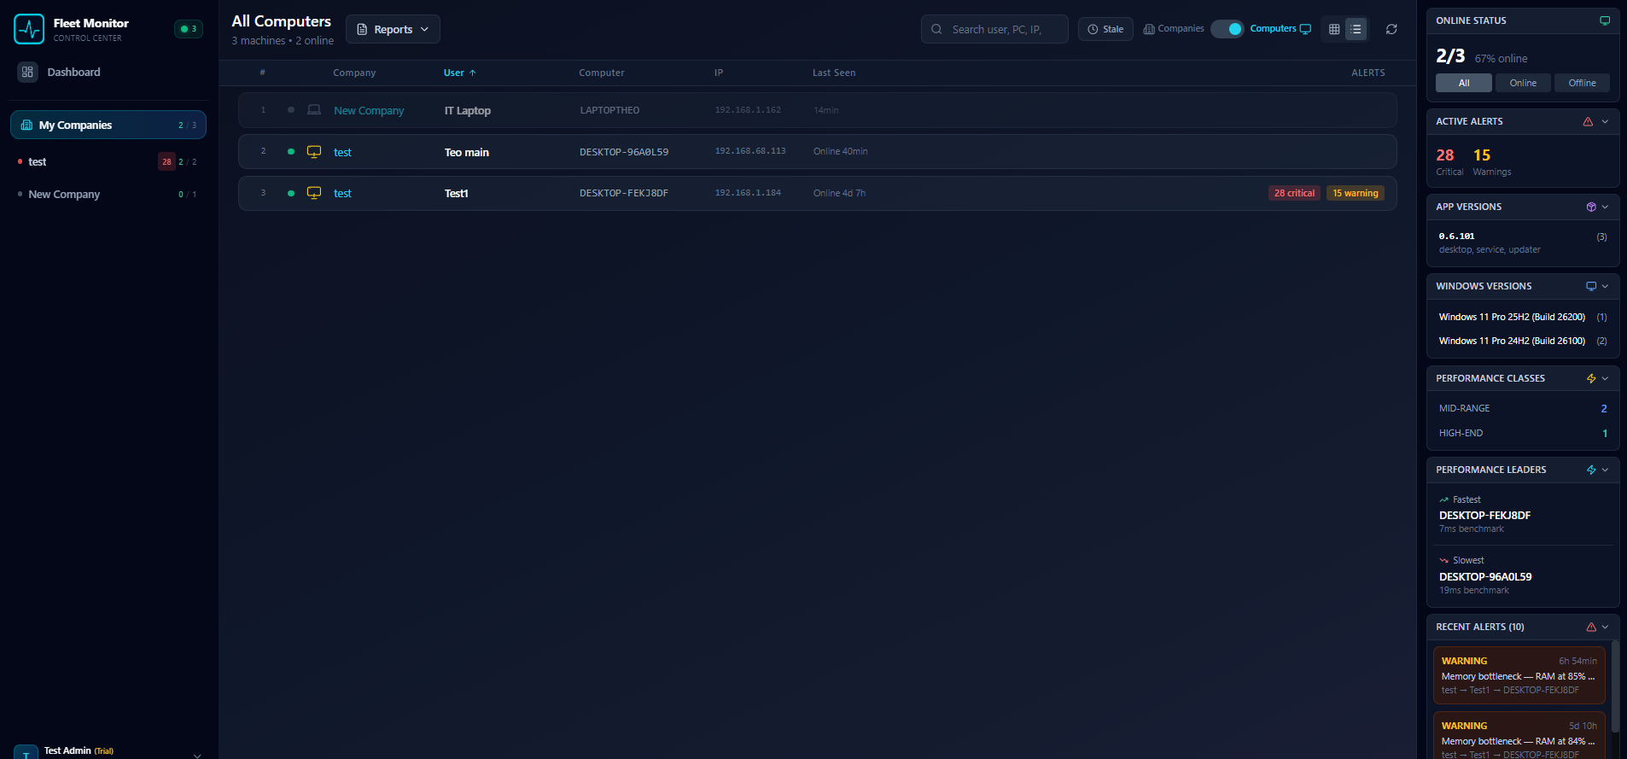Filter online status to All

1464,83
